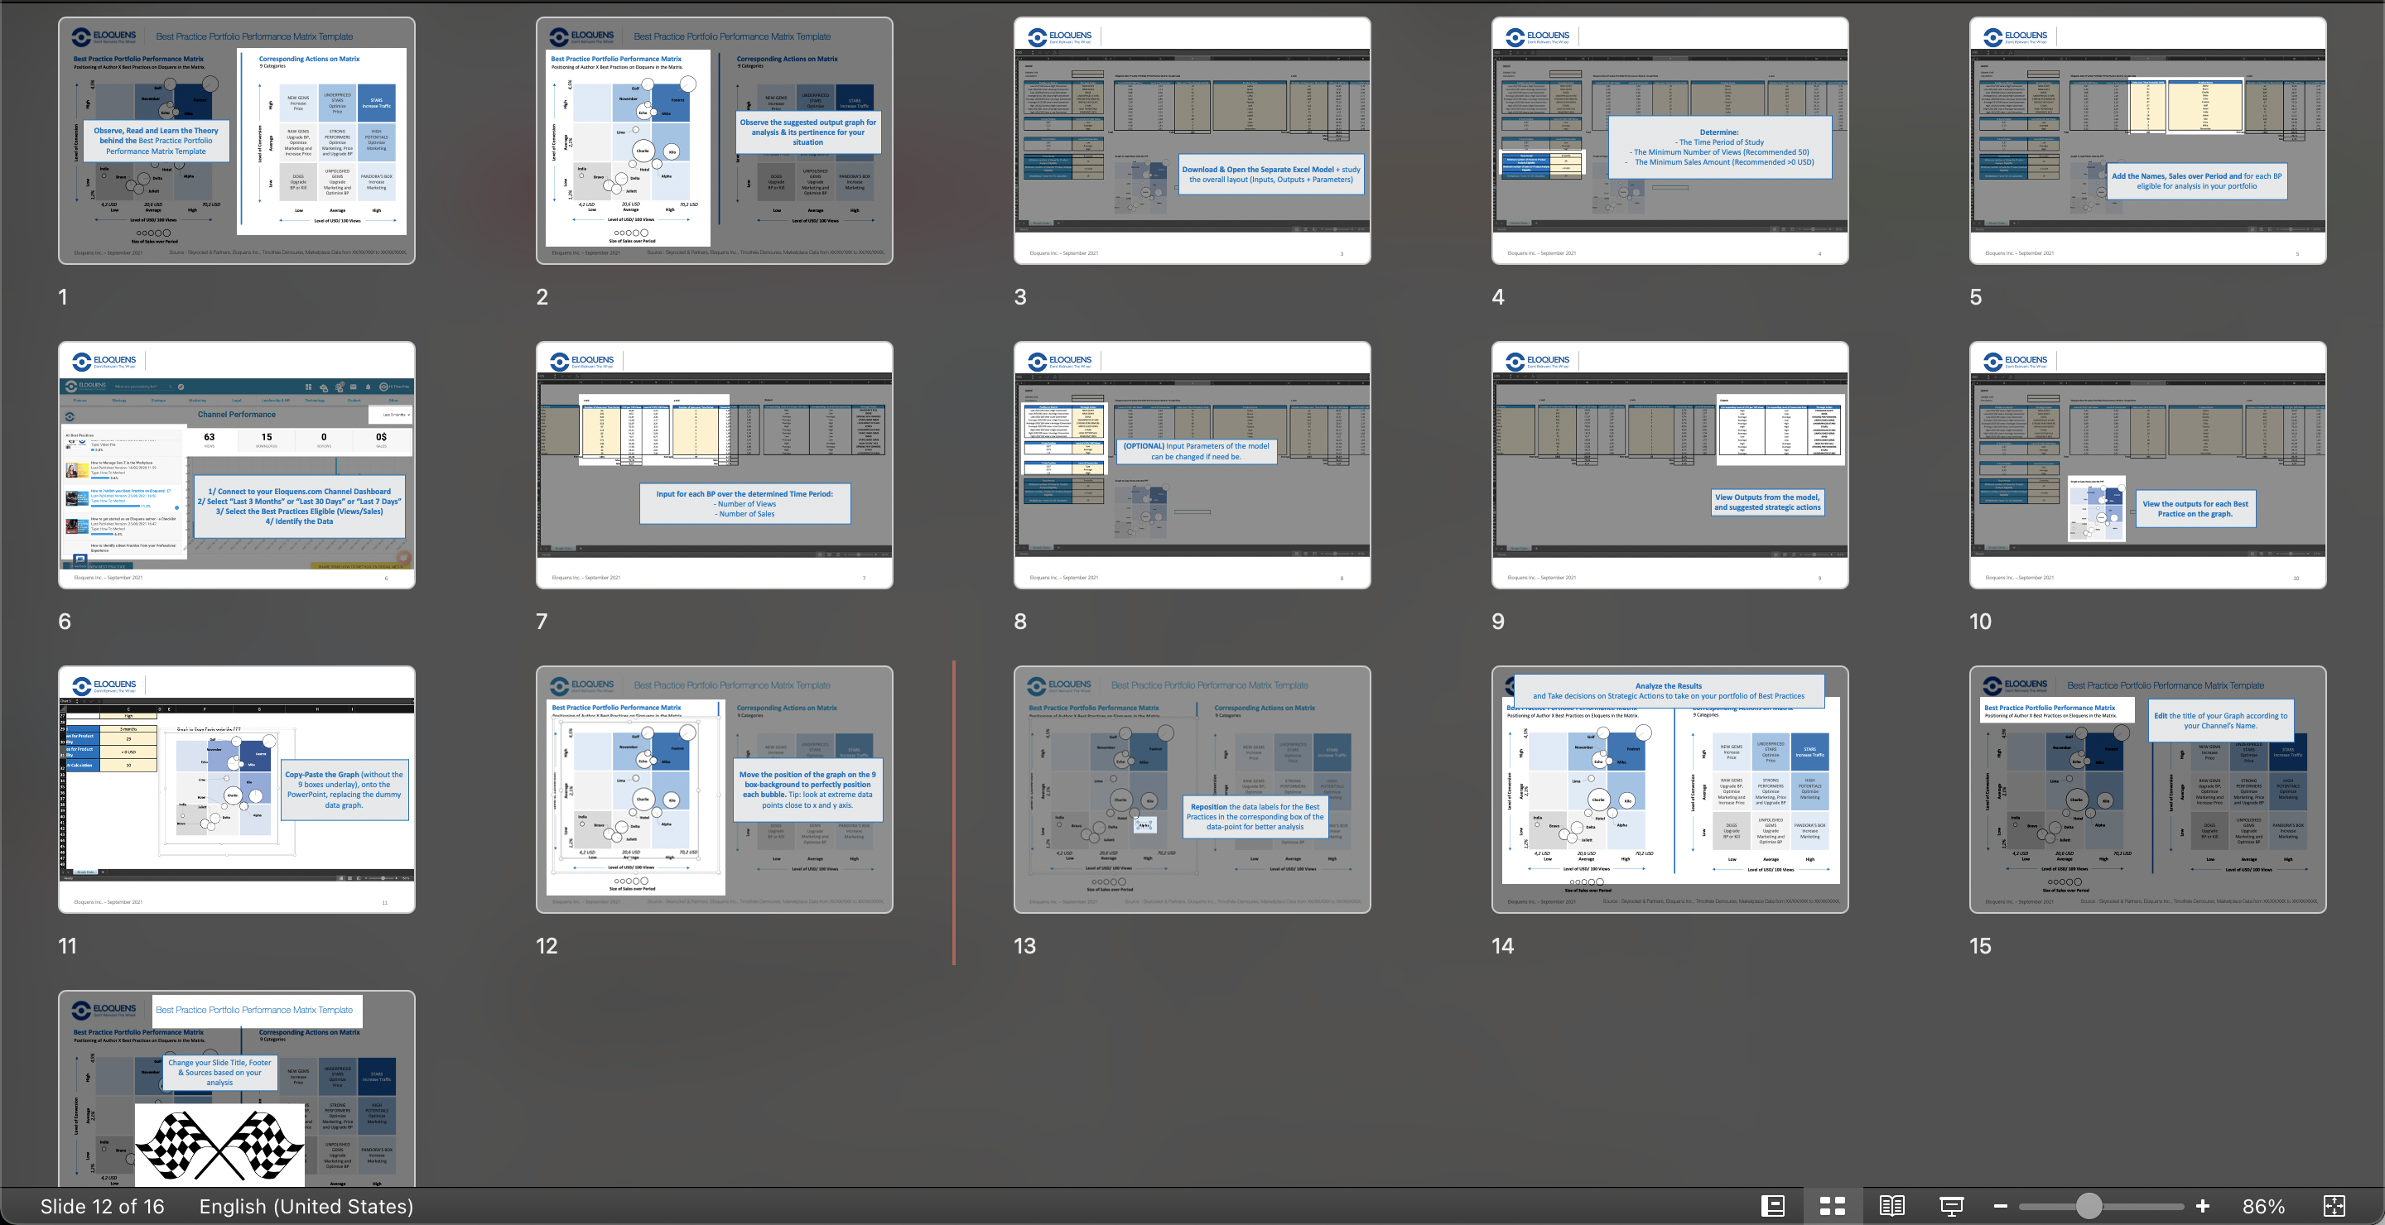Zoom in with the plus button
Image resolution: width=2385 pixels, height=1225 pixels.
tap(2203, 1206)
